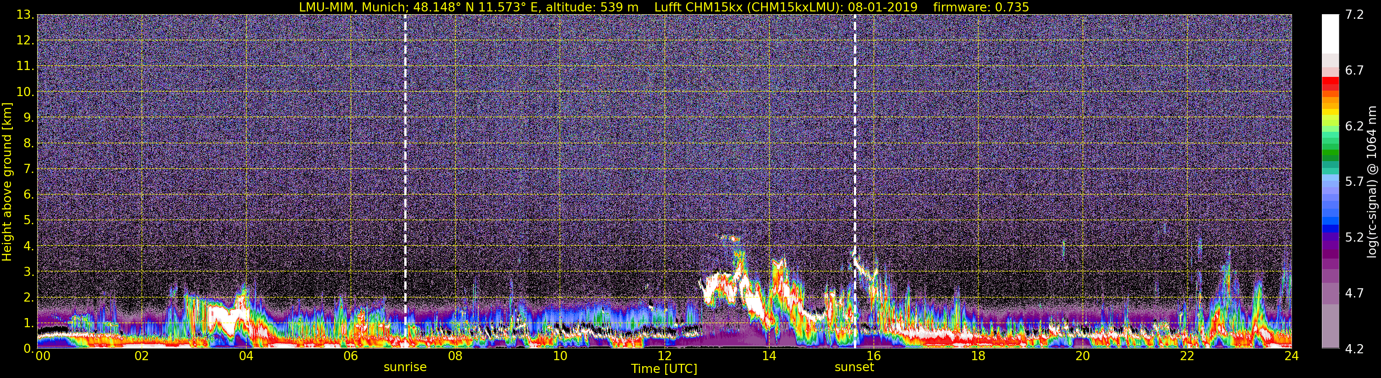
Task: Click the colorbar tick label '7.2'
Action: click(x=1355, y=15)
